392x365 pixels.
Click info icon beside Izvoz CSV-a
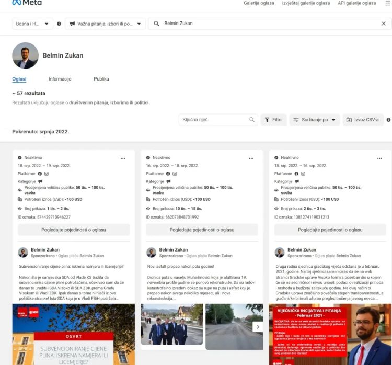point(388,120)
